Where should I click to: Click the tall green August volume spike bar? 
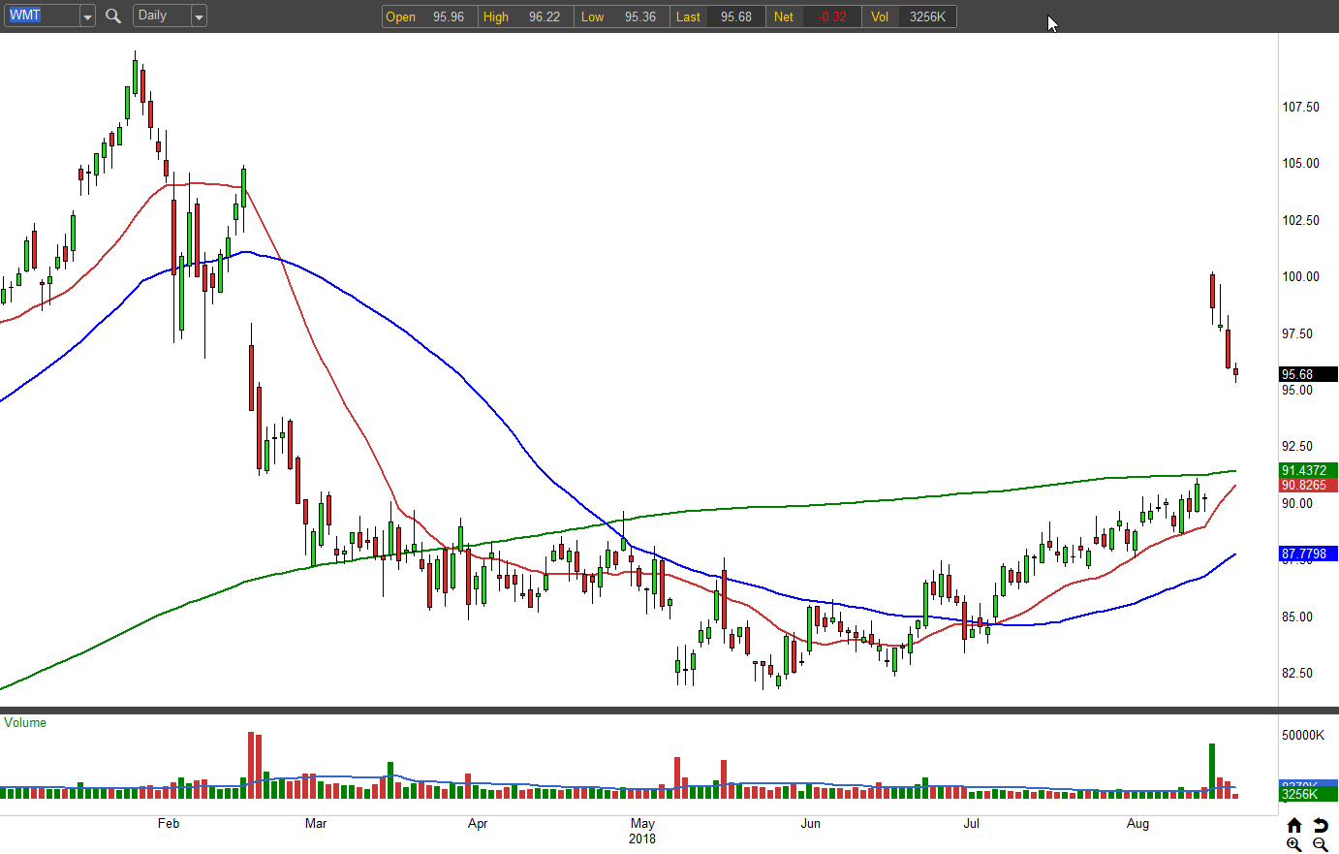pos(1212,771)
